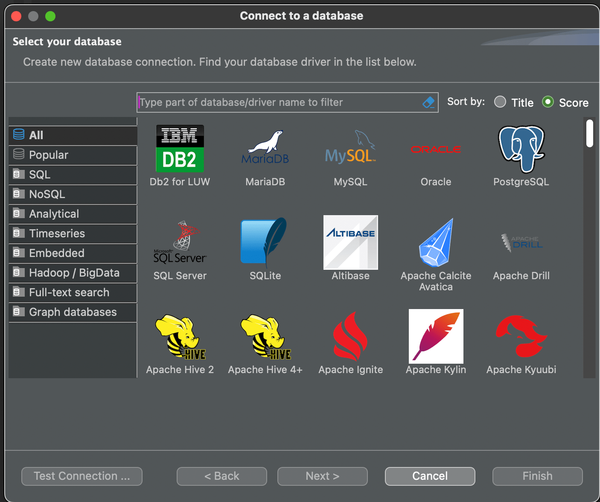Select the Graph databases category
This screenshot has height=502, width=600.
[x=73, y=312]
